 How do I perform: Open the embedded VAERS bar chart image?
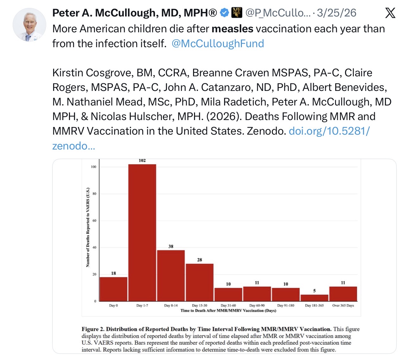224,256
